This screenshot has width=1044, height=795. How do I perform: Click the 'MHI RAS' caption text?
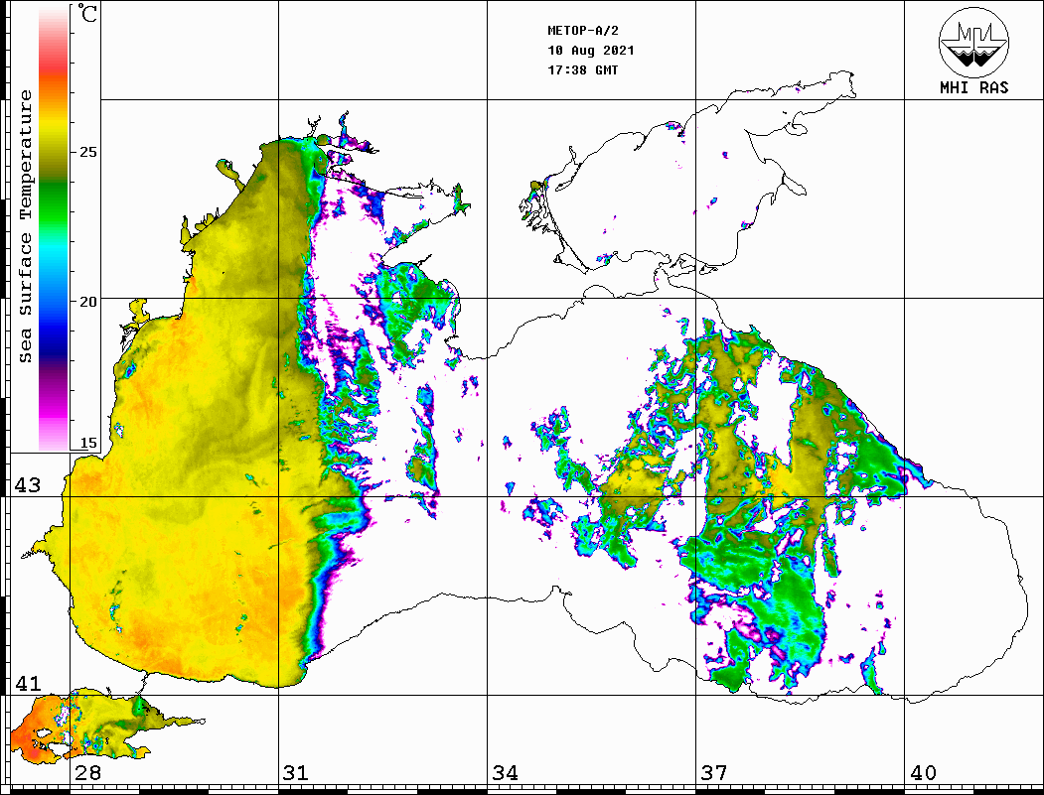click(974, 87)
